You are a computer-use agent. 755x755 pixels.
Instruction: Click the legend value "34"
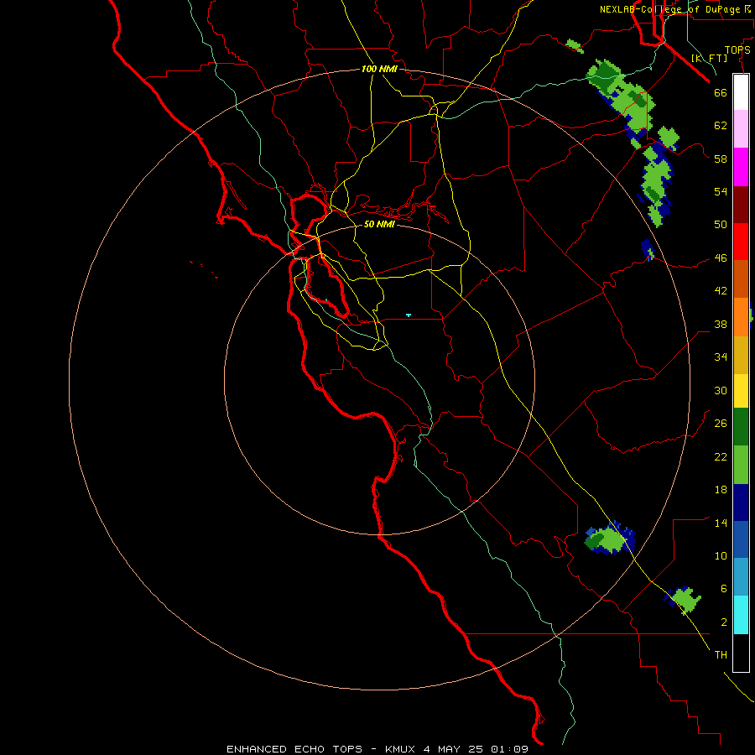(721, 357)
